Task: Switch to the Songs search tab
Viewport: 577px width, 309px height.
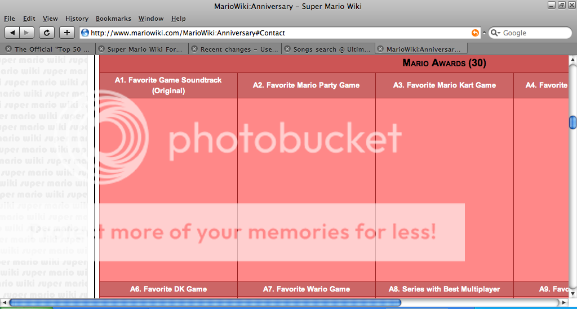Action: coord(331,49)
